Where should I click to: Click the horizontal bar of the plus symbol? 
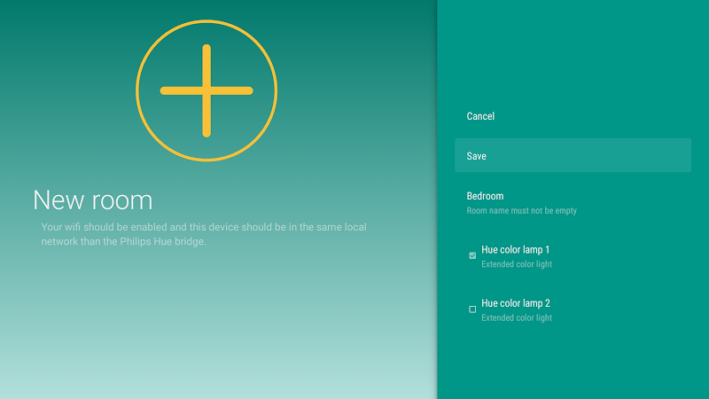[x=177, y=90]
